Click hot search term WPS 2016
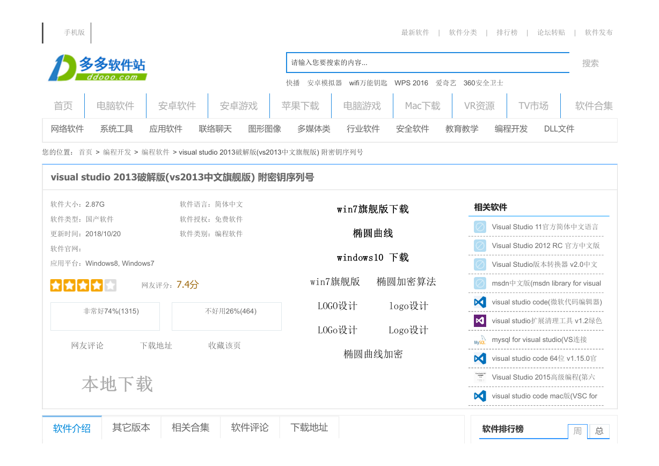This screenshot has width=659, height=466. [x=412, y=83]
